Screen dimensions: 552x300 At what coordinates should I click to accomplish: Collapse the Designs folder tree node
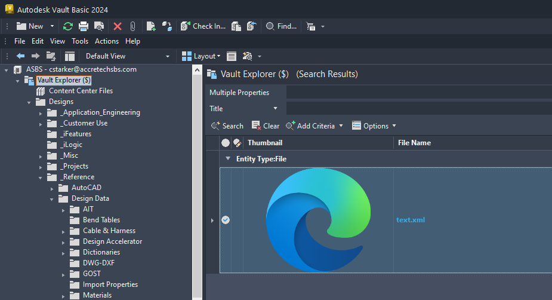coord(29,103)
